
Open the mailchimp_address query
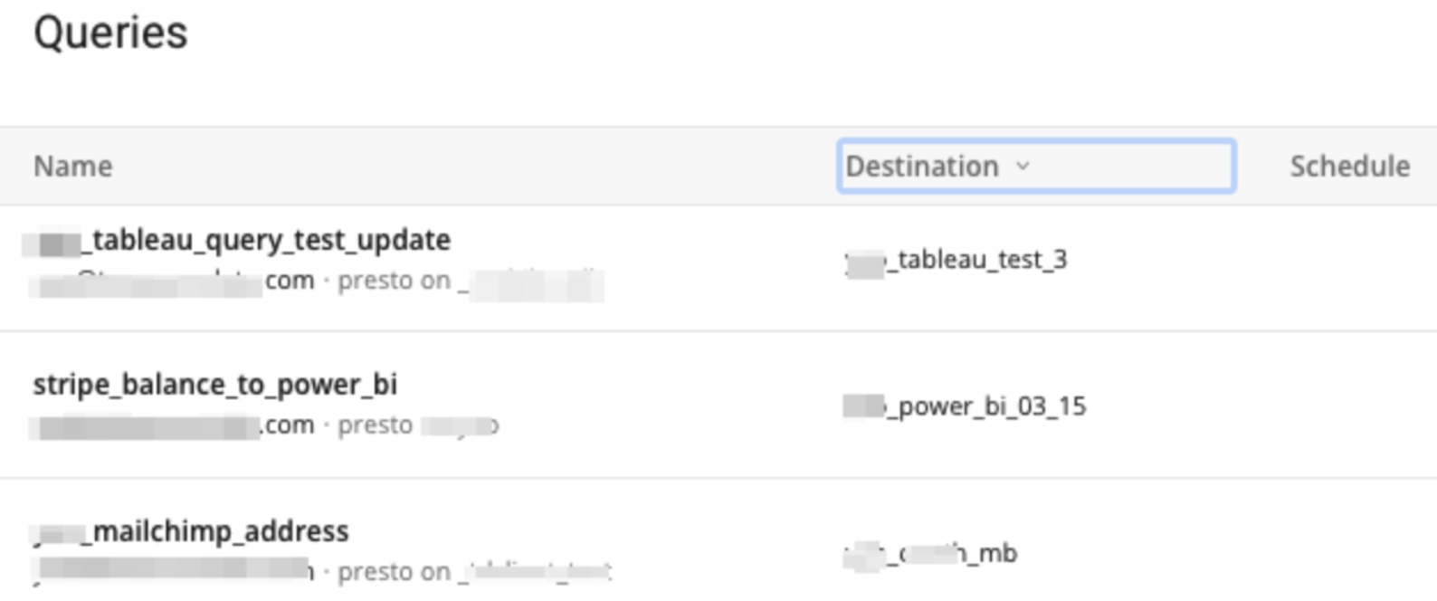(x=220, y=531)
